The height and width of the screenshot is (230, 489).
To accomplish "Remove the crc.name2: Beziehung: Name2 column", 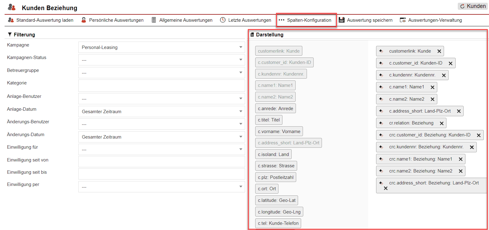I will 461,171.
